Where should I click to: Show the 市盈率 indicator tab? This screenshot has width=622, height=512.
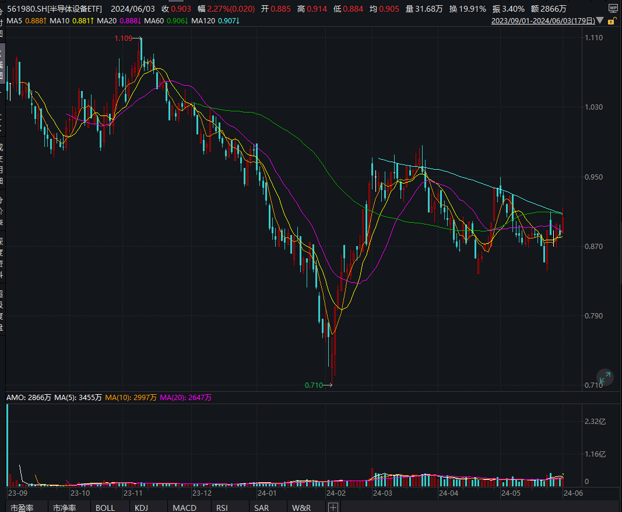pos(23,508)
